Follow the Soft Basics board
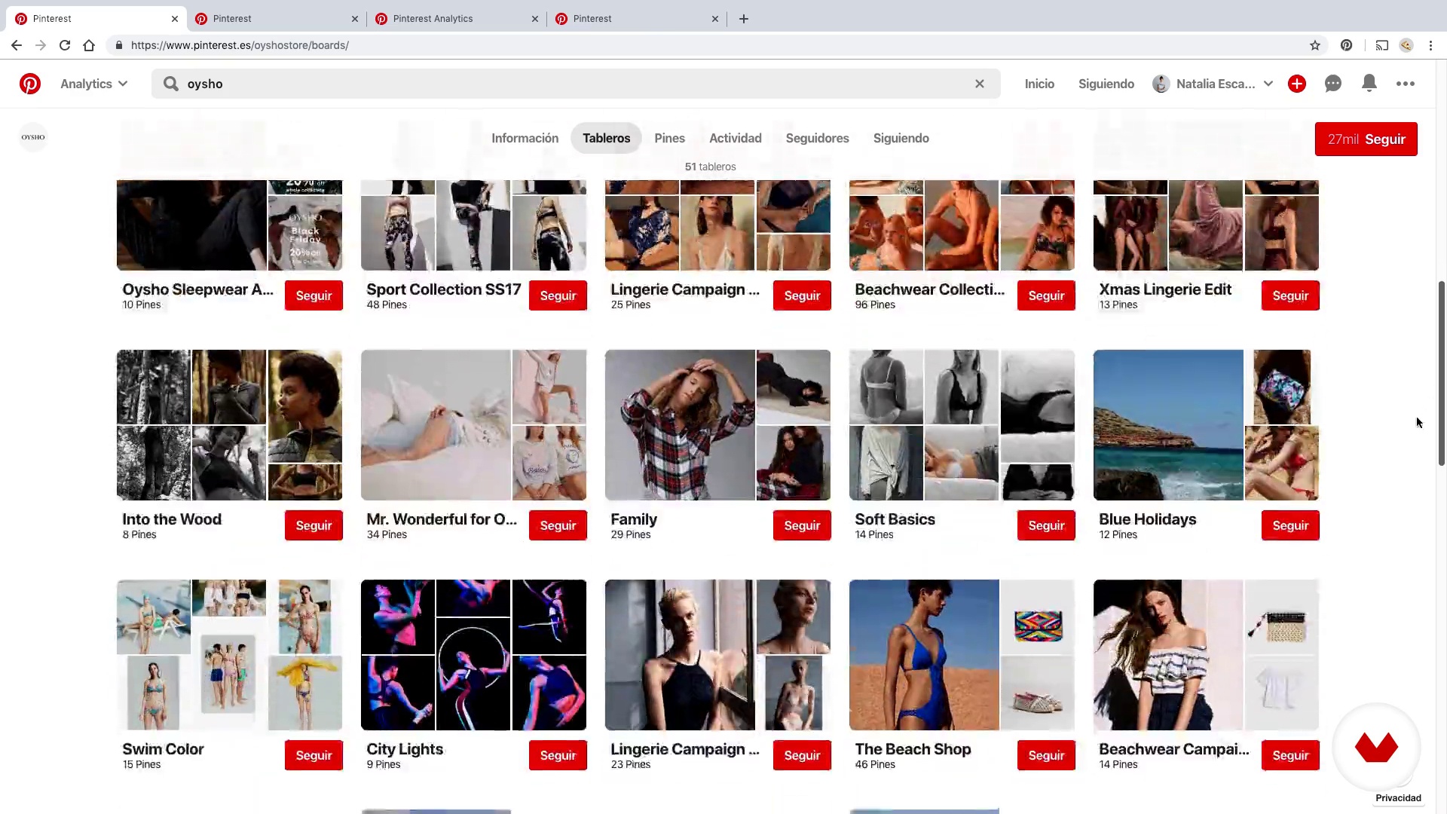This screenshot has height=814, width=1447. pos(1046,525)
